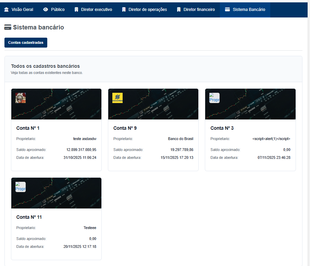Open the Conta Nº 11 card banner image
The height and width of the screenshot is (266, 310).
[56, 193]
